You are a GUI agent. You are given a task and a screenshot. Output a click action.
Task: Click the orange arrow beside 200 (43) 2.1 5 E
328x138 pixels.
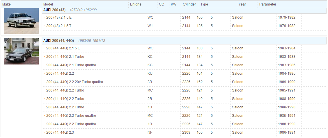click(x=44, y=17)
